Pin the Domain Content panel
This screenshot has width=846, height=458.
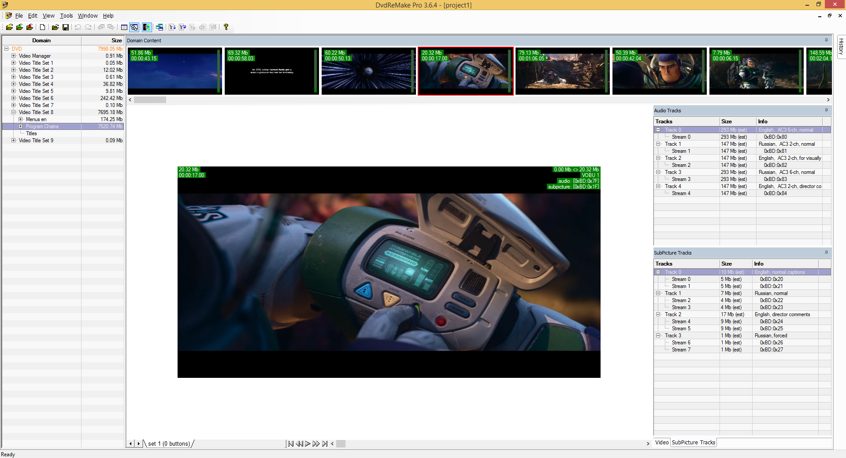(826, 40)
